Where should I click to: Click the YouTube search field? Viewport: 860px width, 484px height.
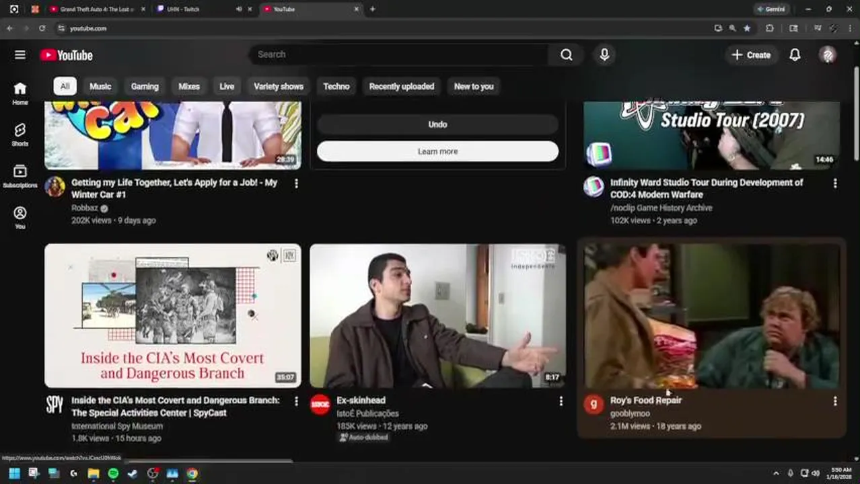click(x=400, y=55)
